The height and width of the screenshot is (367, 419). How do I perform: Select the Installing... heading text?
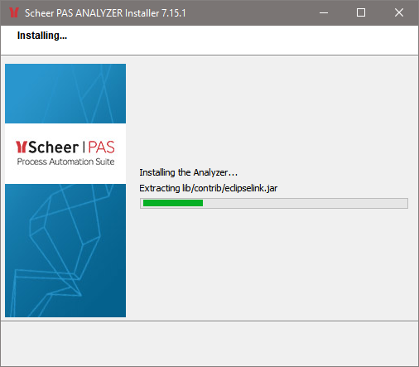(42, 36)
